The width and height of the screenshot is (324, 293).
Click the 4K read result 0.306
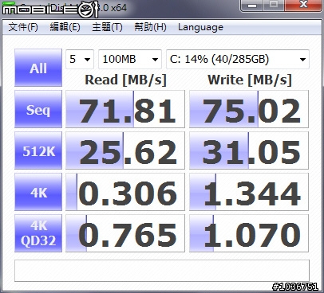125,192
